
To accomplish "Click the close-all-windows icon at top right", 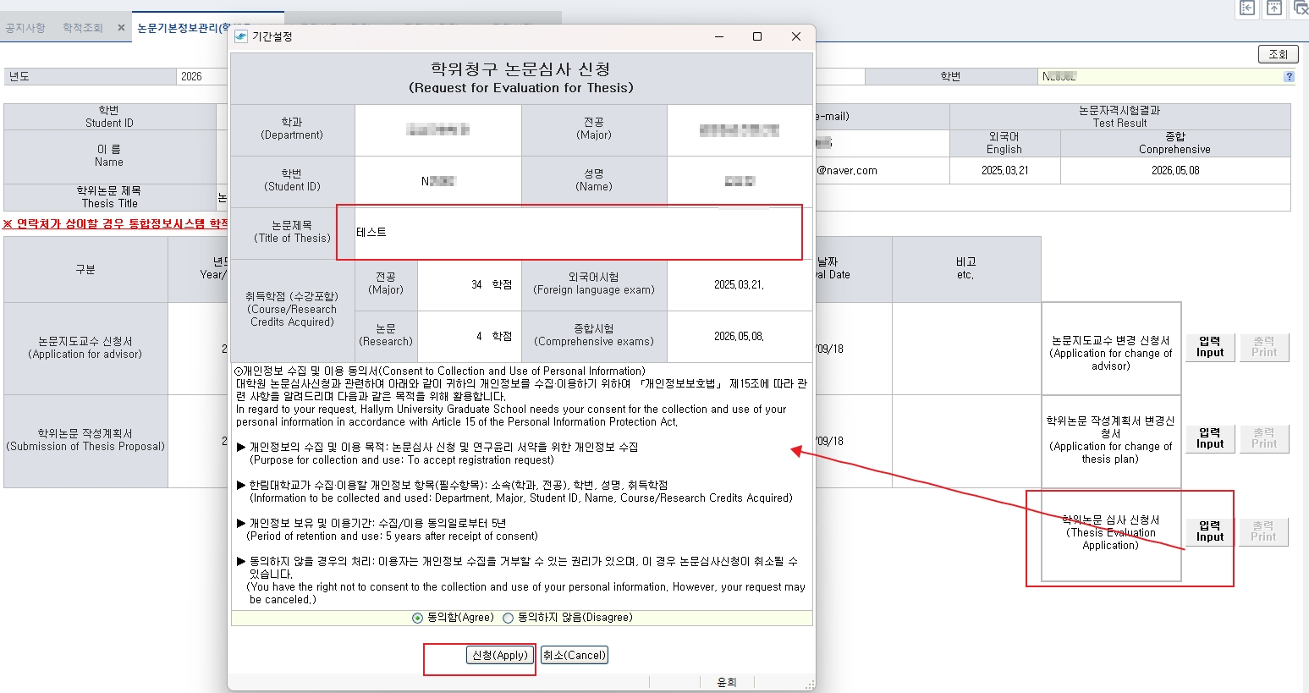I will point(1301,8).
